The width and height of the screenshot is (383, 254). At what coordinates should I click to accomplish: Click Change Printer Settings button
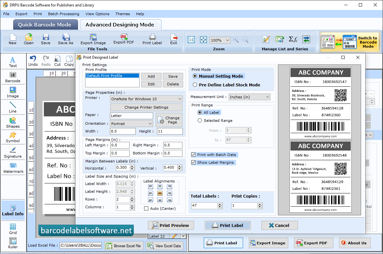[x=146, y=107]
